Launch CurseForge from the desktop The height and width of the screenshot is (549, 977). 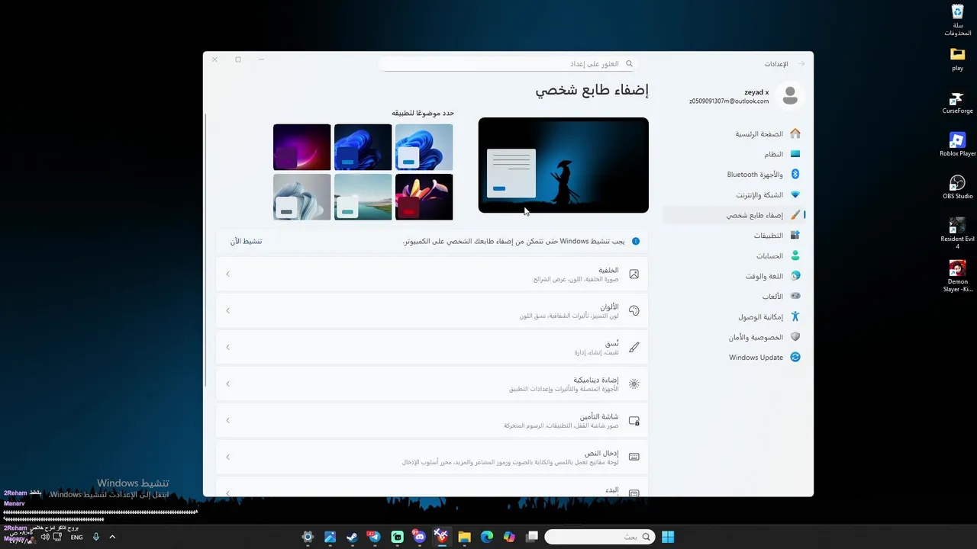[x=957, y=103]
